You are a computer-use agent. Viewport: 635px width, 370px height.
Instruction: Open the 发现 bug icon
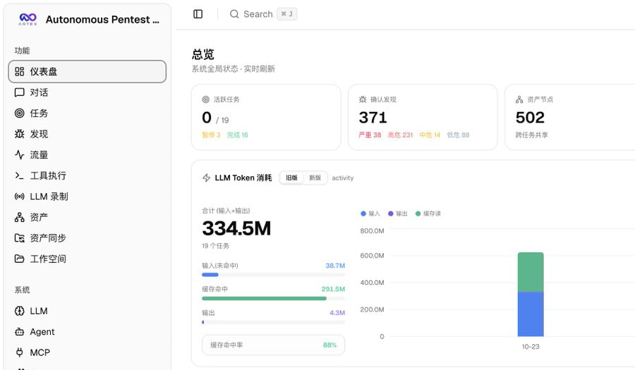click(20, 134)
